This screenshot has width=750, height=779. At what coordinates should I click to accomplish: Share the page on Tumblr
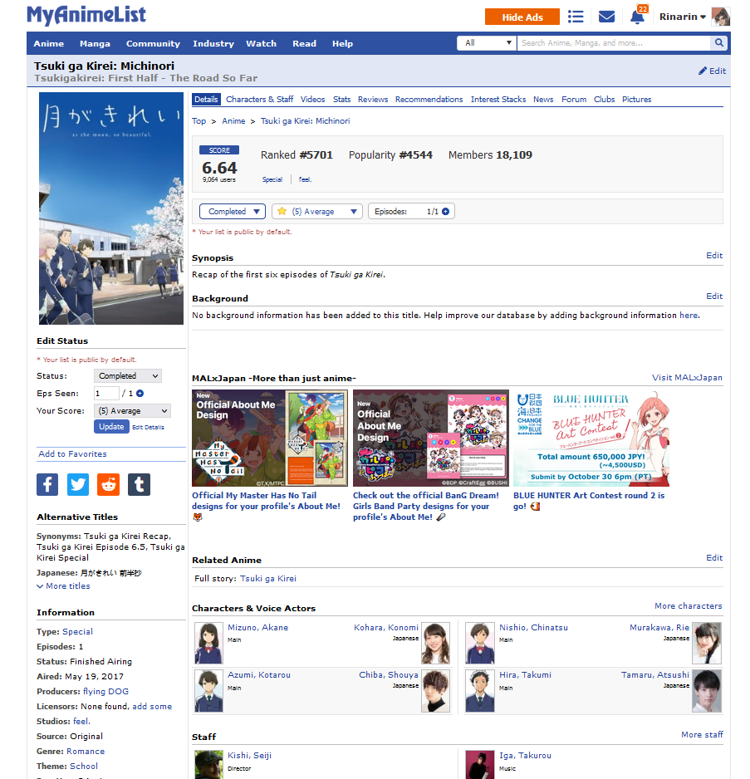click(140, 484)
